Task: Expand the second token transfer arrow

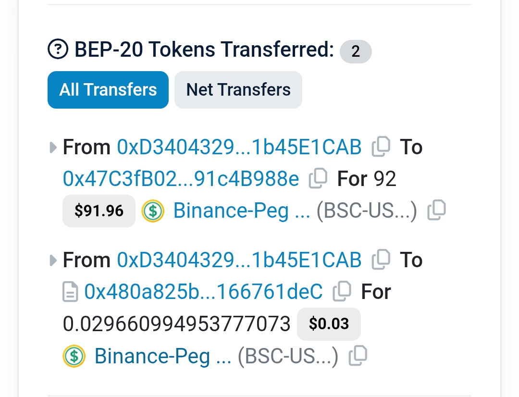Action: pyautogui.click(x=53, y=261)
